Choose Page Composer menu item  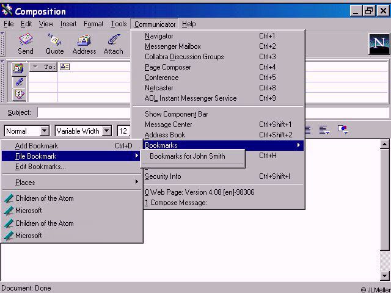point(218,67)
